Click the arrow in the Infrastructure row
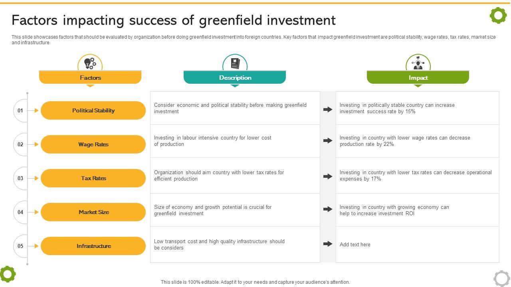This screenshot has width=511, height=287. pos(328,244)
